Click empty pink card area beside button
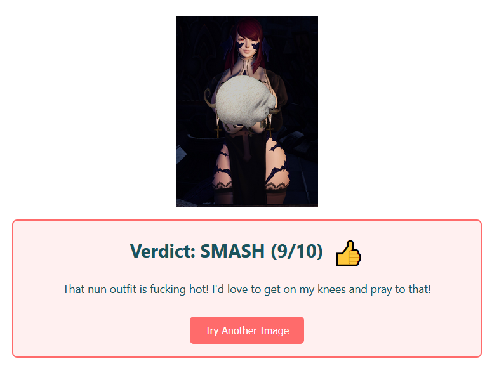This screenshot has height=366, width=492. click(392, 330)
